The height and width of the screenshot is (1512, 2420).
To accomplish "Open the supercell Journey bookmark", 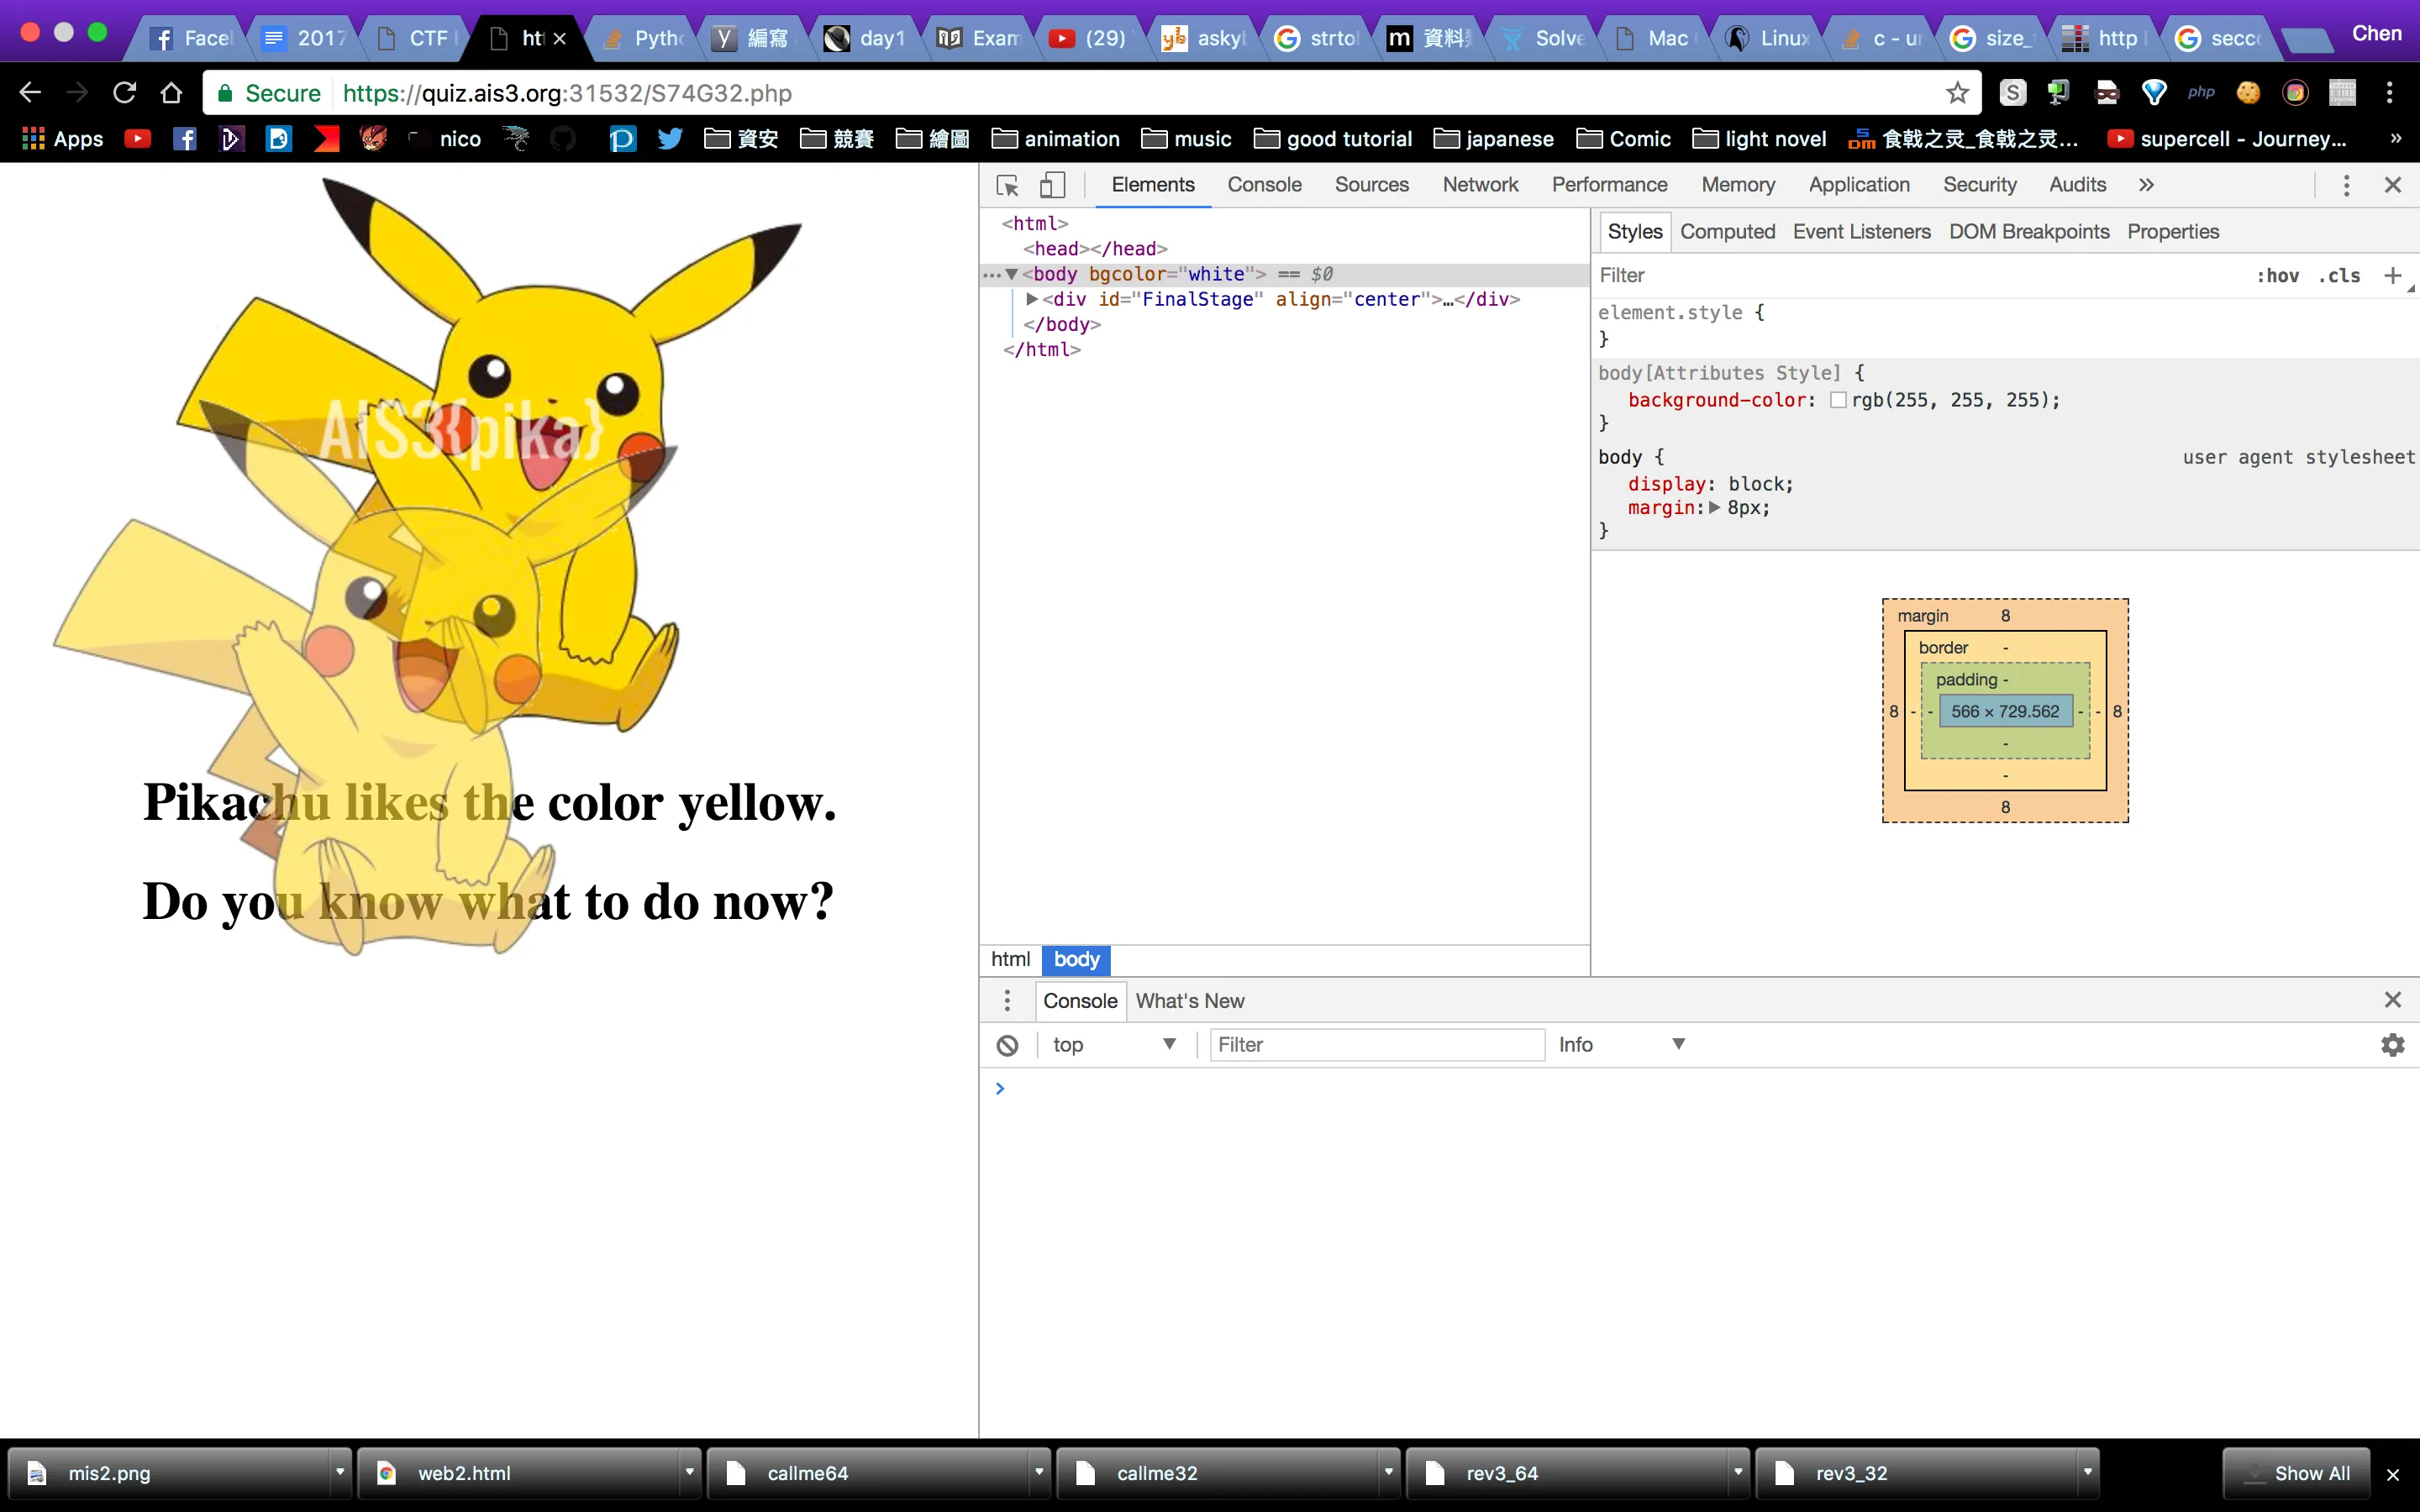I will 2227,139.
